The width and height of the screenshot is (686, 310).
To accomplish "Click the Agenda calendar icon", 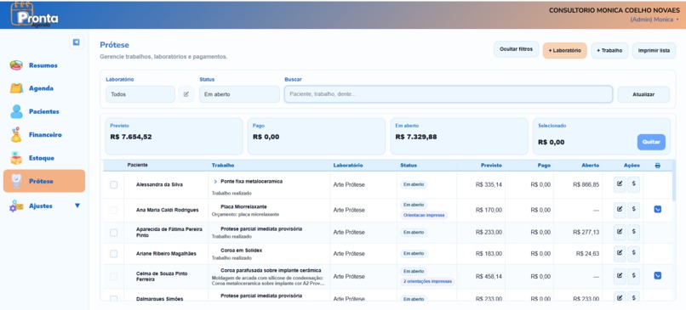I will [x=16, y=88].
